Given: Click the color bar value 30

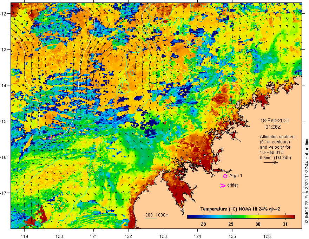Looking at the screenshot, I should point(258,224).
